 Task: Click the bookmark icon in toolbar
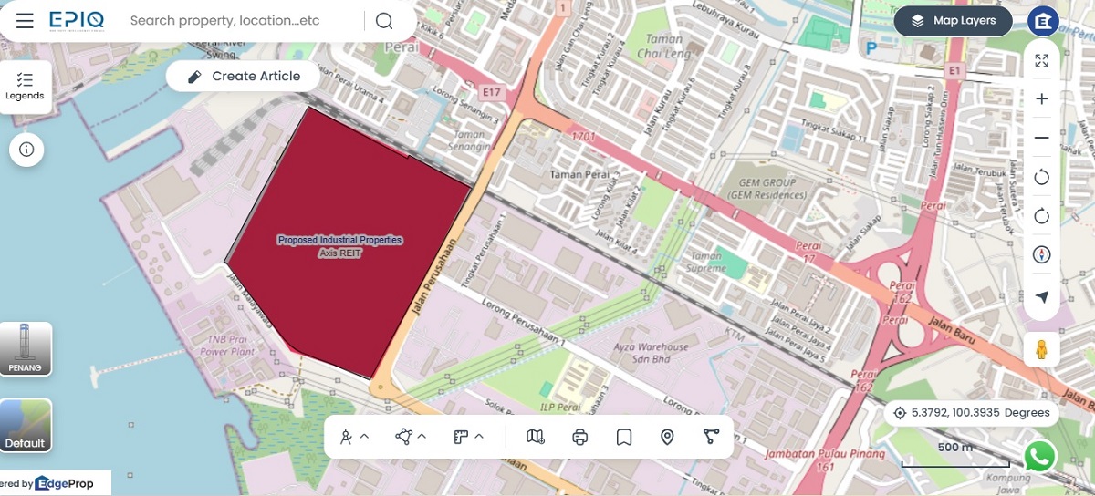[x=624, y=438]
